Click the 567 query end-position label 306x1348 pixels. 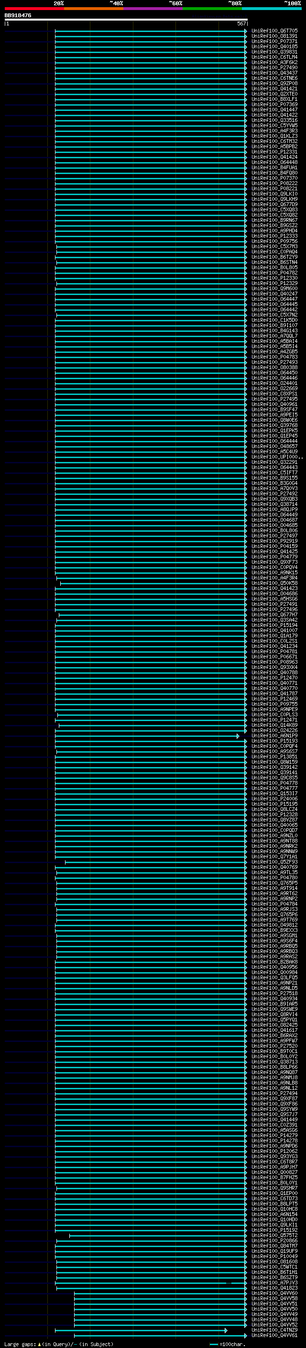click(x=241, y=23)
